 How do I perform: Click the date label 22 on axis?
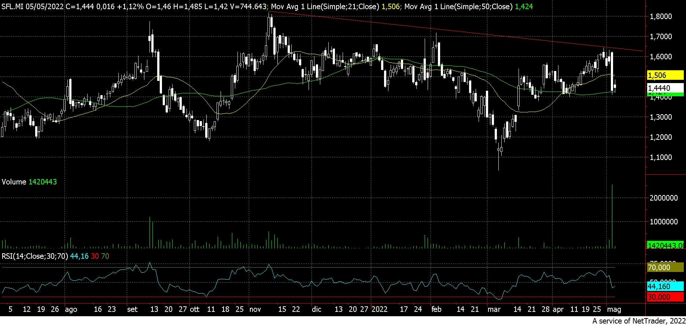(x=296, y=309)
